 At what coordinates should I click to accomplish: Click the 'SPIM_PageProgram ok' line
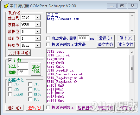click(x=65, y=78)
